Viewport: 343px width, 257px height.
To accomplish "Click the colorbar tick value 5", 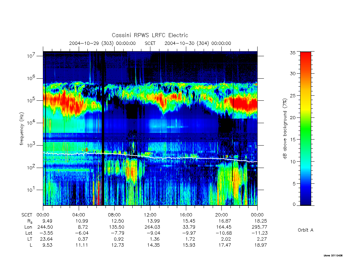I will pyautogui.click(x=294, y=184).
